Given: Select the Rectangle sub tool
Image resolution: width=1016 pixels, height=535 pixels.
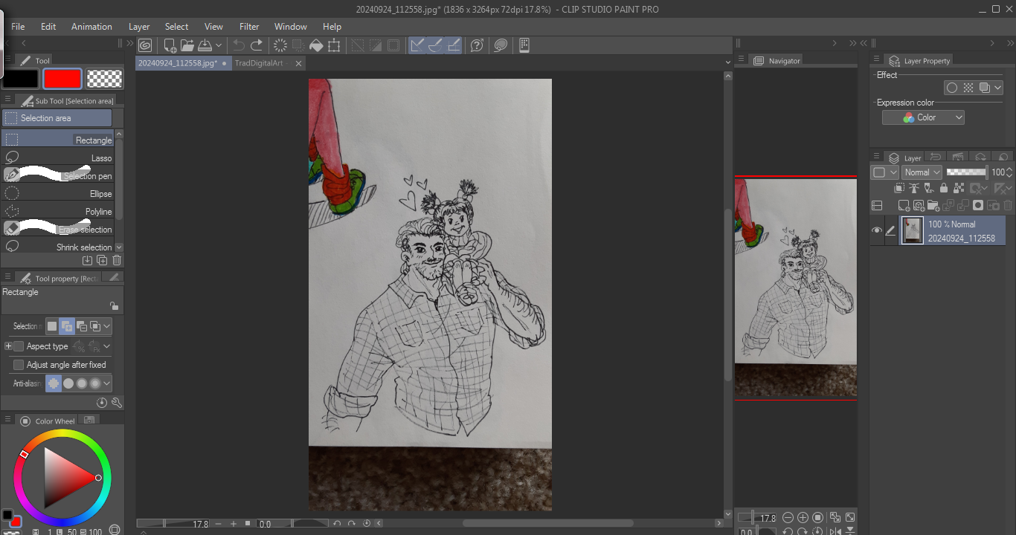Looking at the screenshot, I should tap(57, 140).
